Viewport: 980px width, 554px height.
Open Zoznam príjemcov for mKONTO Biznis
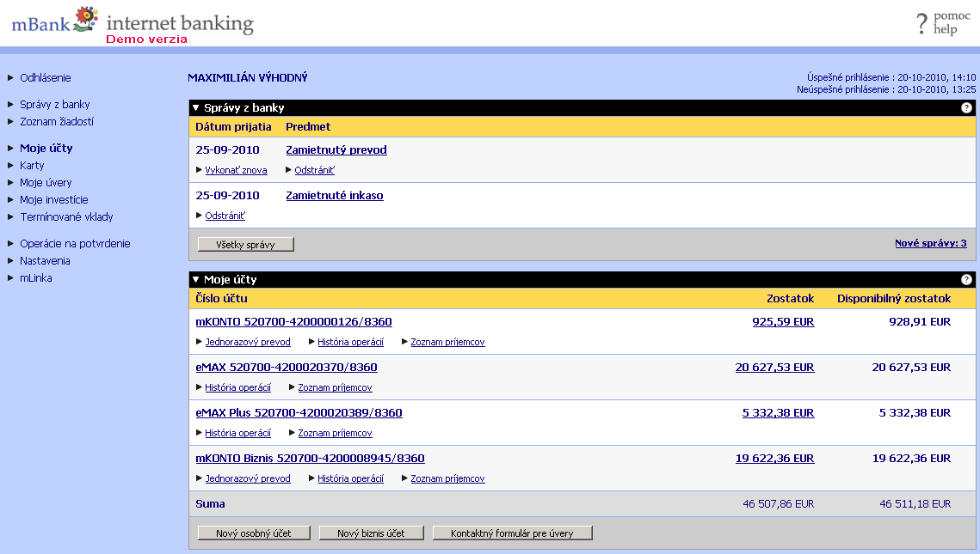(447, 478)
